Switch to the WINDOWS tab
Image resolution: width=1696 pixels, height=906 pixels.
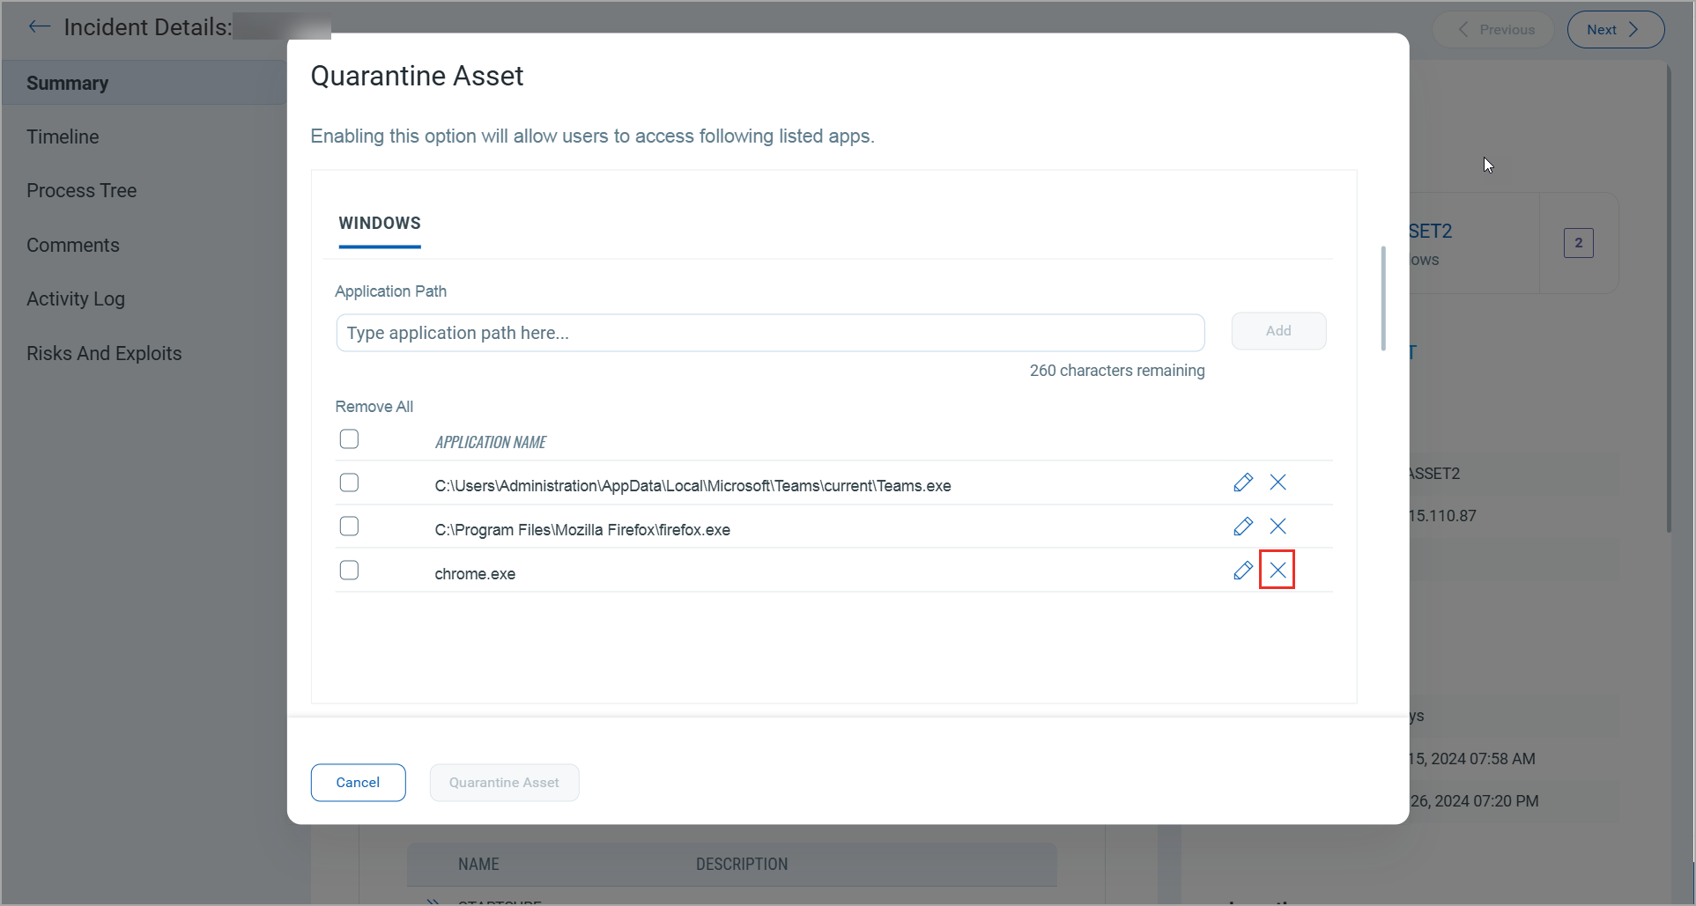[379, 224]
